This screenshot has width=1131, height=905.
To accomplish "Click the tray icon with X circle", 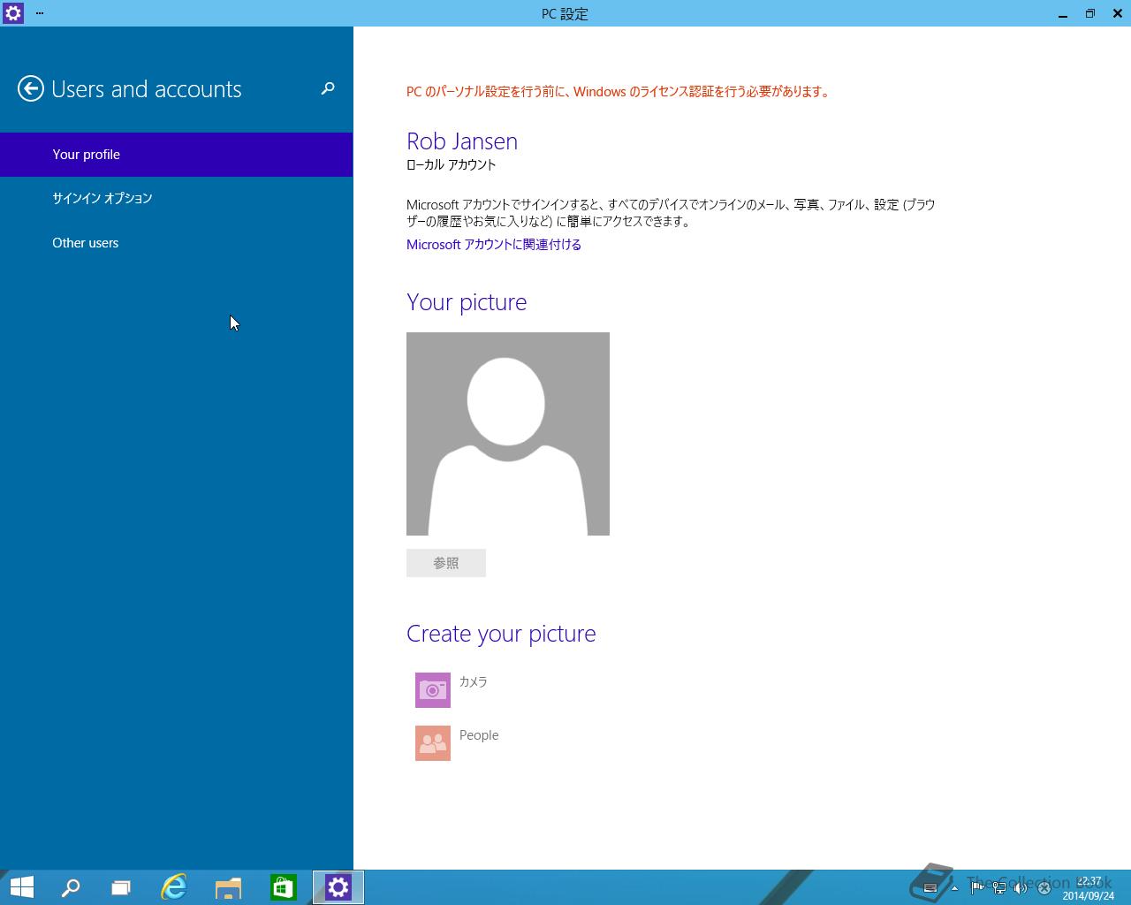I will [x=1044, y=888].
